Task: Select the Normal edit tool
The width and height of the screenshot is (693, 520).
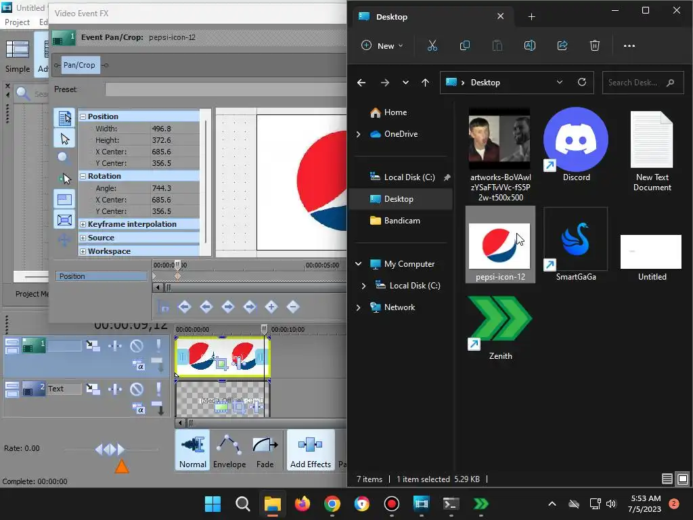Action: point(193,452)
